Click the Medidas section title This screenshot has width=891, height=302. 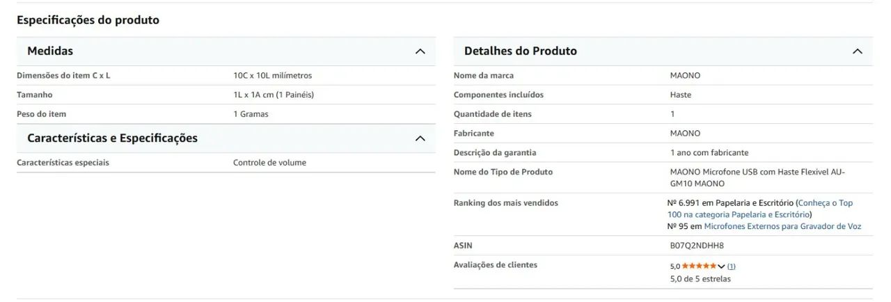[x=50, y=51]
